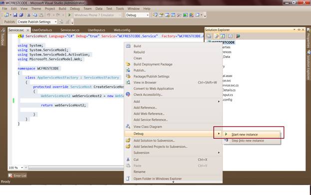The width and height of the screenshot is (311, 195).
Task: Switch to the Service.svc.cs tab
Action: (70, 30)
